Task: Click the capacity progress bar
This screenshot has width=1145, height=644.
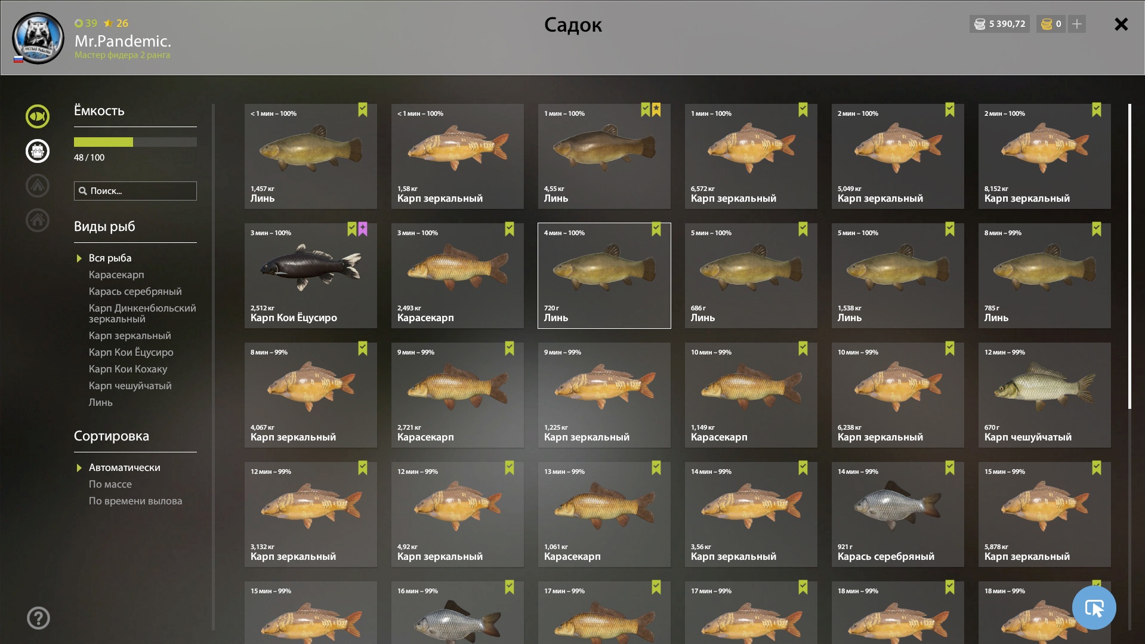Action: click(135, 142)
